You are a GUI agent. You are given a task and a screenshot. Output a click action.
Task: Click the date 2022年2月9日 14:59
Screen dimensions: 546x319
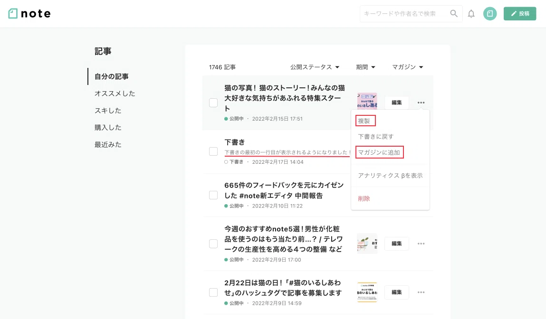pos(277,303)
